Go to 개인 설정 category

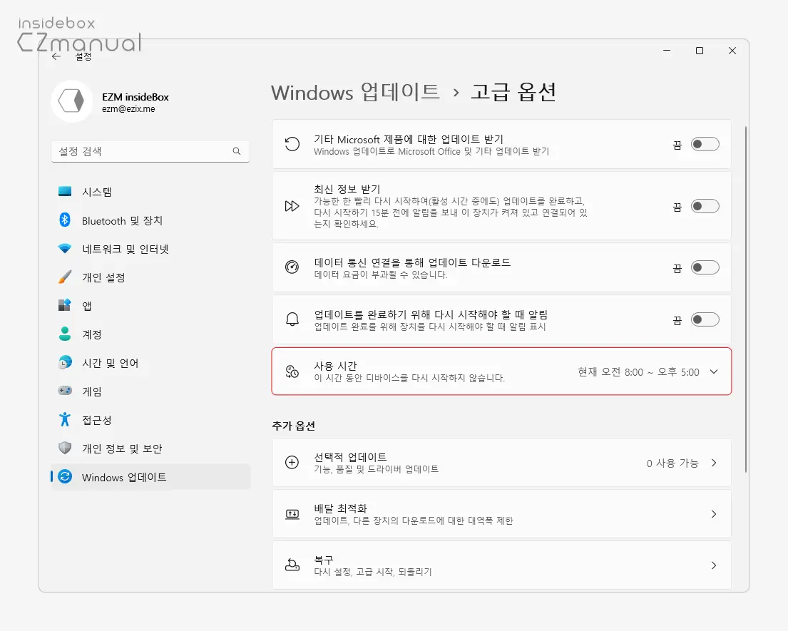(x=150, y=277)
